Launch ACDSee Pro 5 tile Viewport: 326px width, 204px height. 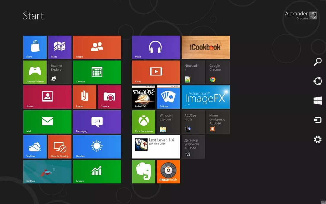pos(193,122)
